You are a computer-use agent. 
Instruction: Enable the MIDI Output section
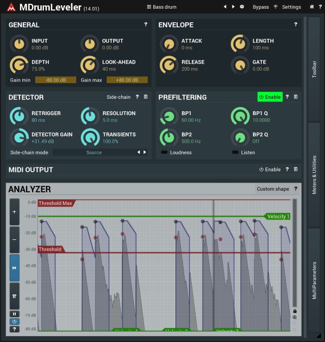[270, 170]
